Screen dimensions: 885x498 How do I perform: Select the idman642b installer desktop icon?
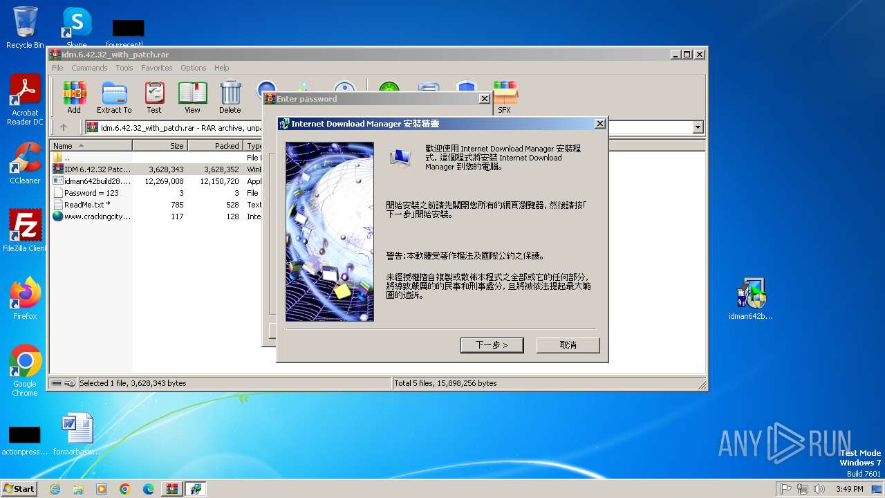pos(751,299)
